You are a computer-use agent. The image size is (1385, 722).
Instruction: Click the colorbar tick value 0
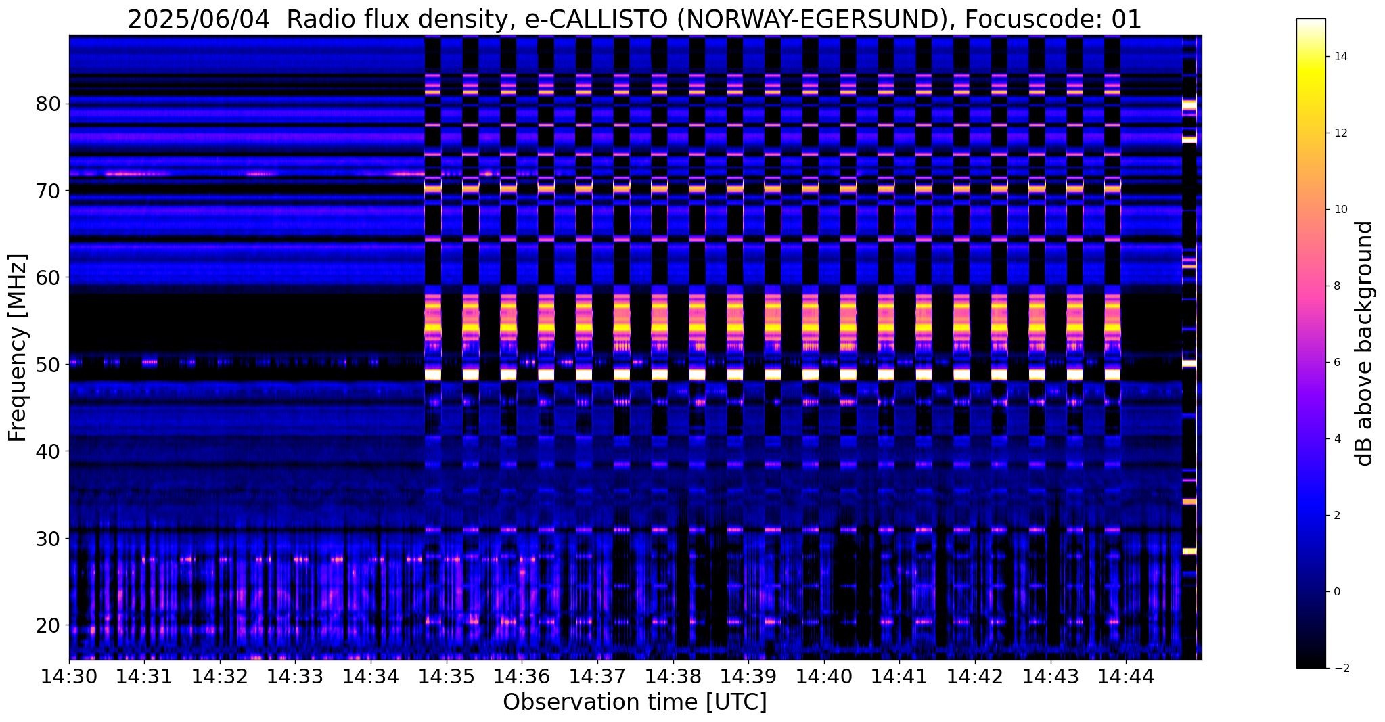[1337, 592]
